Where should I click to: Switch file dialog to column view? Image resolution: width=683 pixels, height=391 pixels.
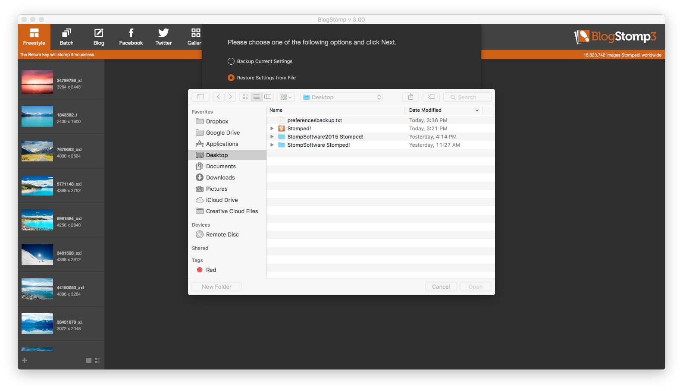[268, 97]
